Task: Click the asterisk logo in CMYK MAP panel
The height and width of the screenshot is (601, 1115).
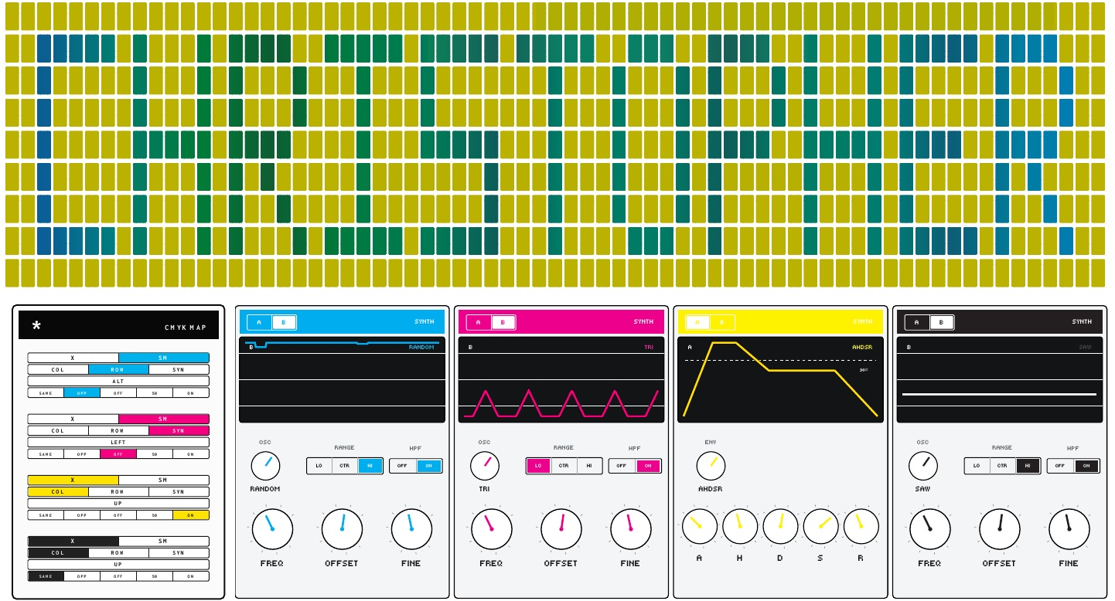Action: pyautogui.click(x=36, y=326)
